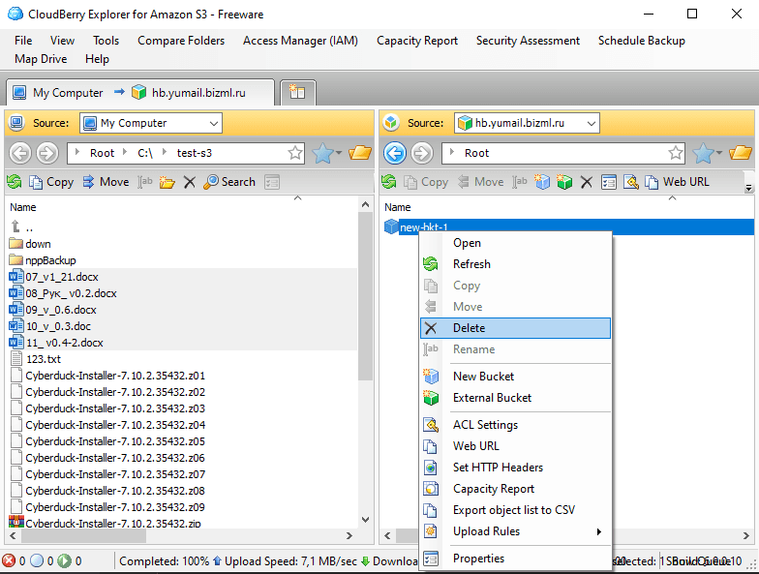759x574 pixels.
Task: Open Security Assessment menu
Action: [528, 41]
